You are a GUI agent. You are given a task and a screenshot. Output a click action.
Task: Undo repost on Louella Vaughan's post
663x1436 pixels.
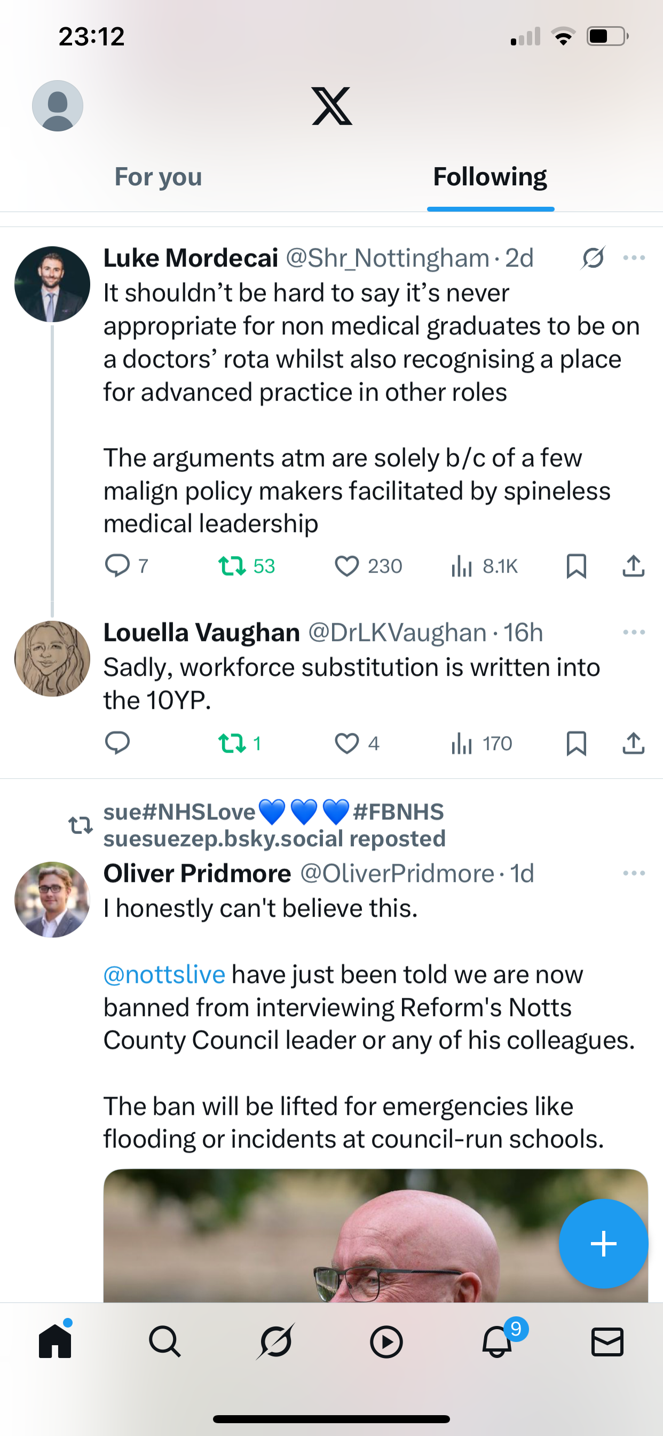[232, 743]
